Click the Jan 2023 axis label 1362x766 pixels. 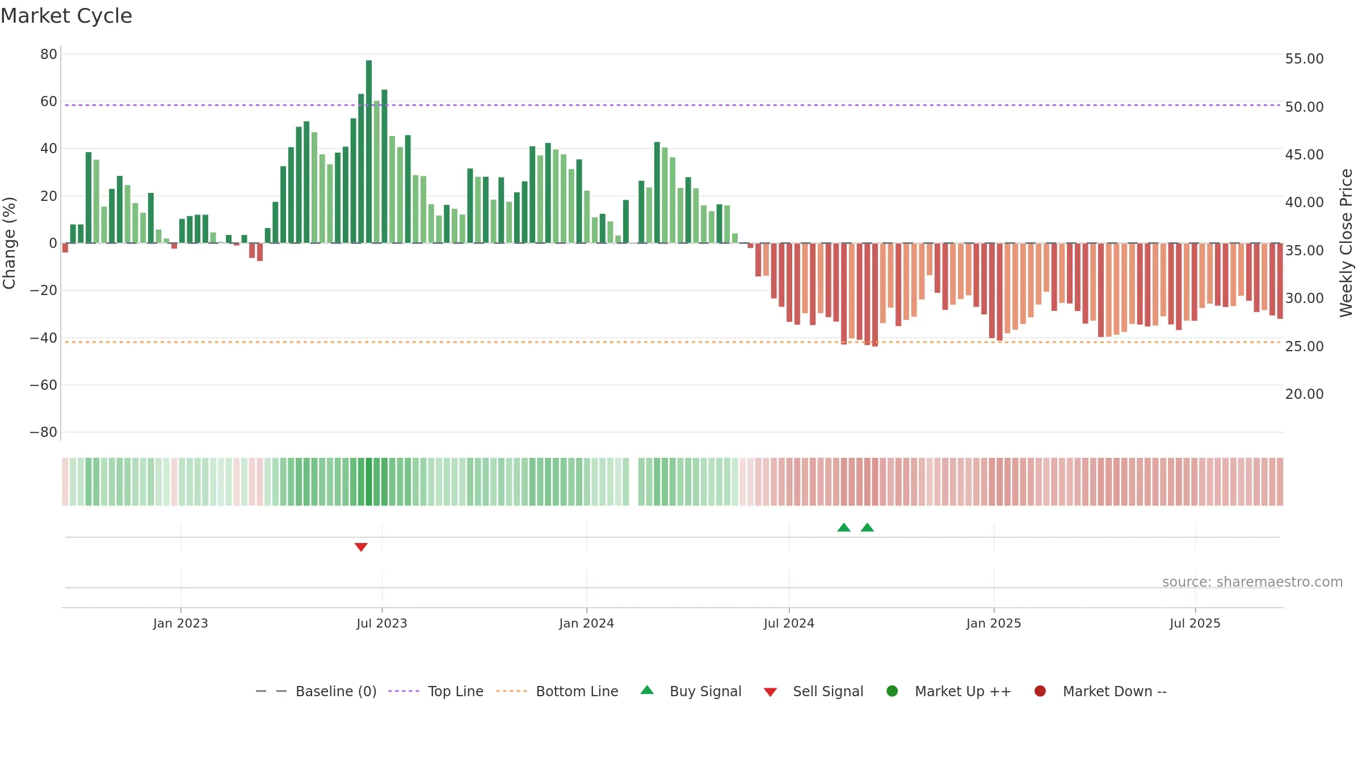[x=180, y=623]
